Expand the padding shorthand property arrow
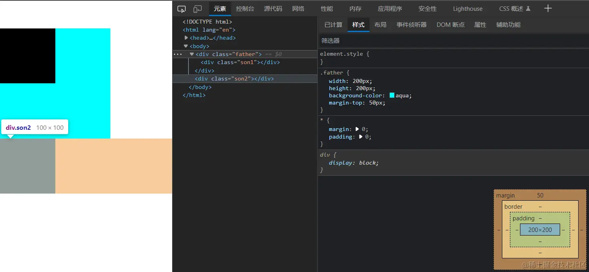This screenshot has height=272, width=589. click(x=360, y=137)
